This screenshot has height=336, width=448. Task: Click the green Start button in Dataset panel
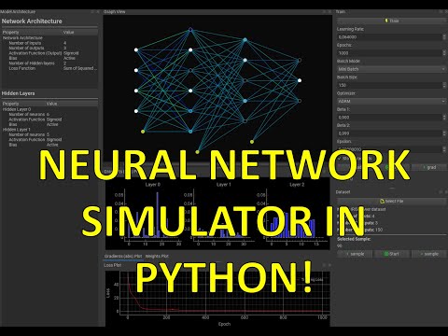click(392, 254)
